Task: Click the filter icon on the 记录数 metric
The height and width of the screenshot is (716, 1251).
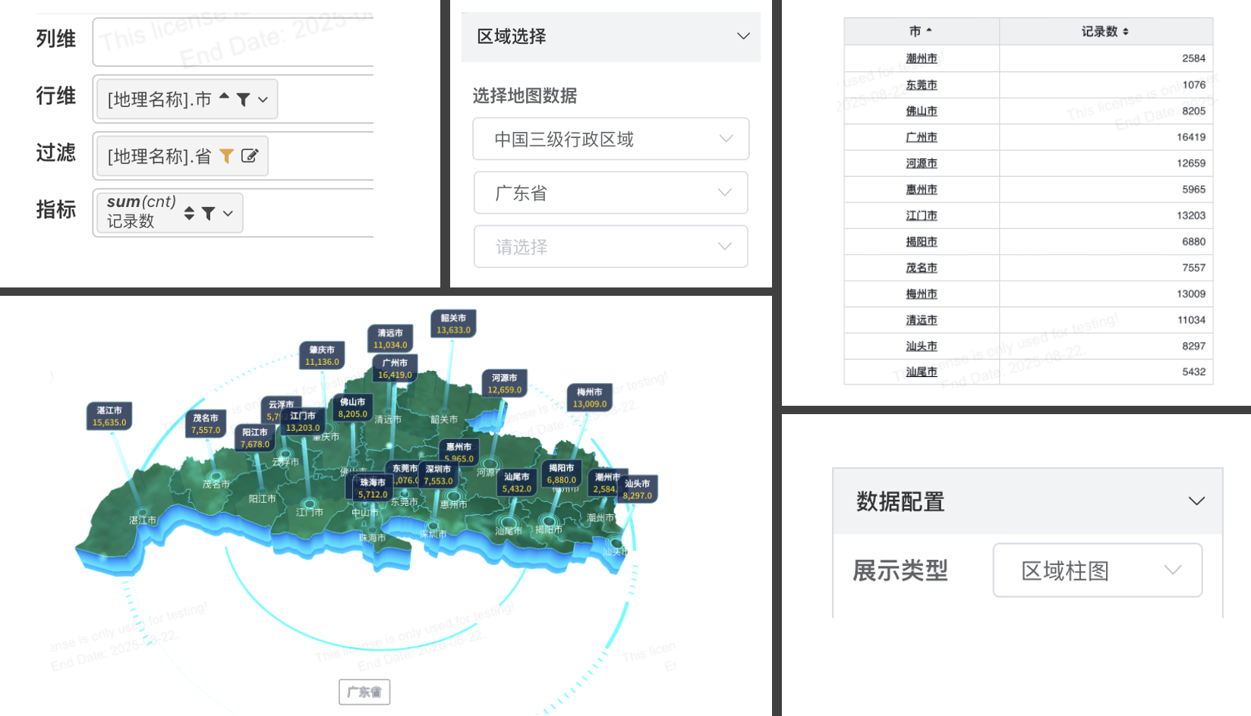Action: tap(208, 214)
